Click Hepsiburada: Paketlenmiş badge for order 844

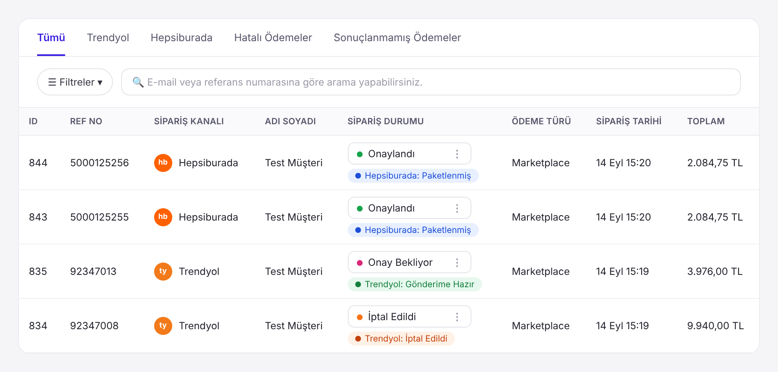(413, 176)
